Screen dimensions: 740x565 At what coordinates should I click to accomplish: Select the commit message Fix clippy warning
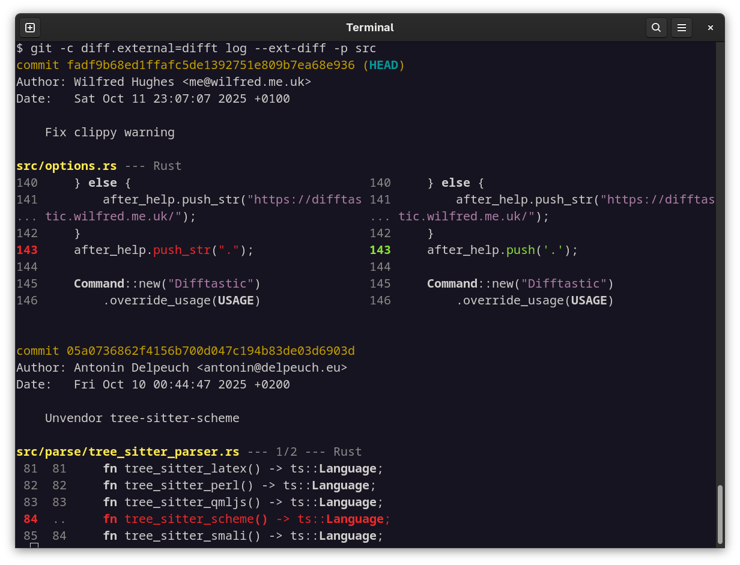pos(109,132)
